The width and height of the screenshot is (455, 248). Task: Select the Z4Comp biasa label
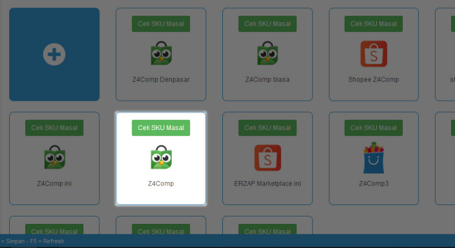coord(268,79)
